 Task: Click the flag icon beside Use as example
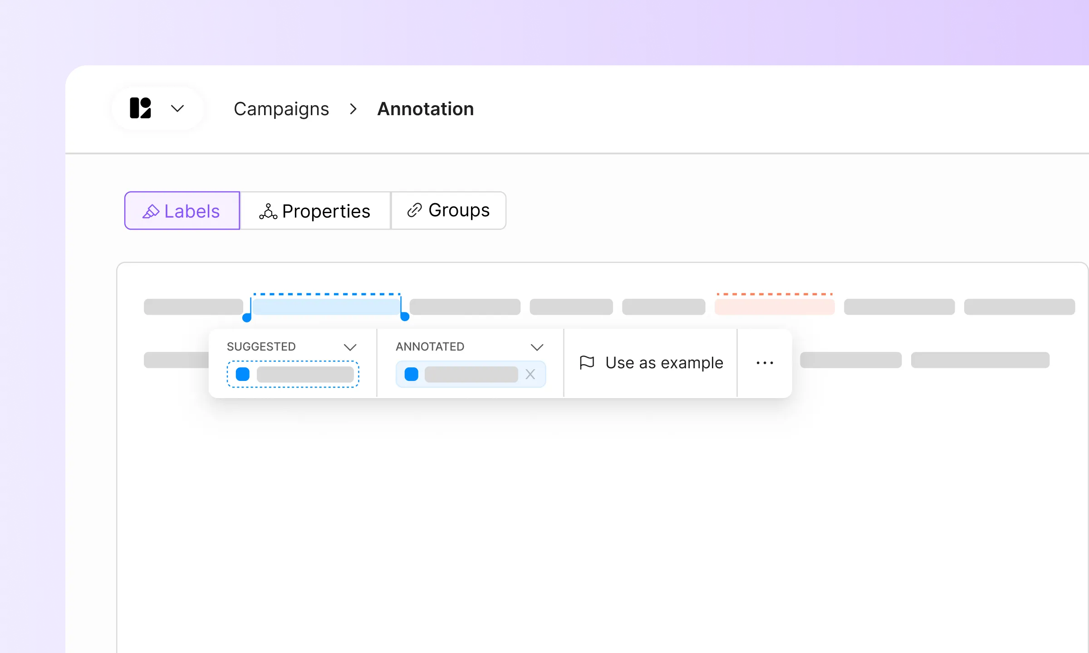(586, 362)
